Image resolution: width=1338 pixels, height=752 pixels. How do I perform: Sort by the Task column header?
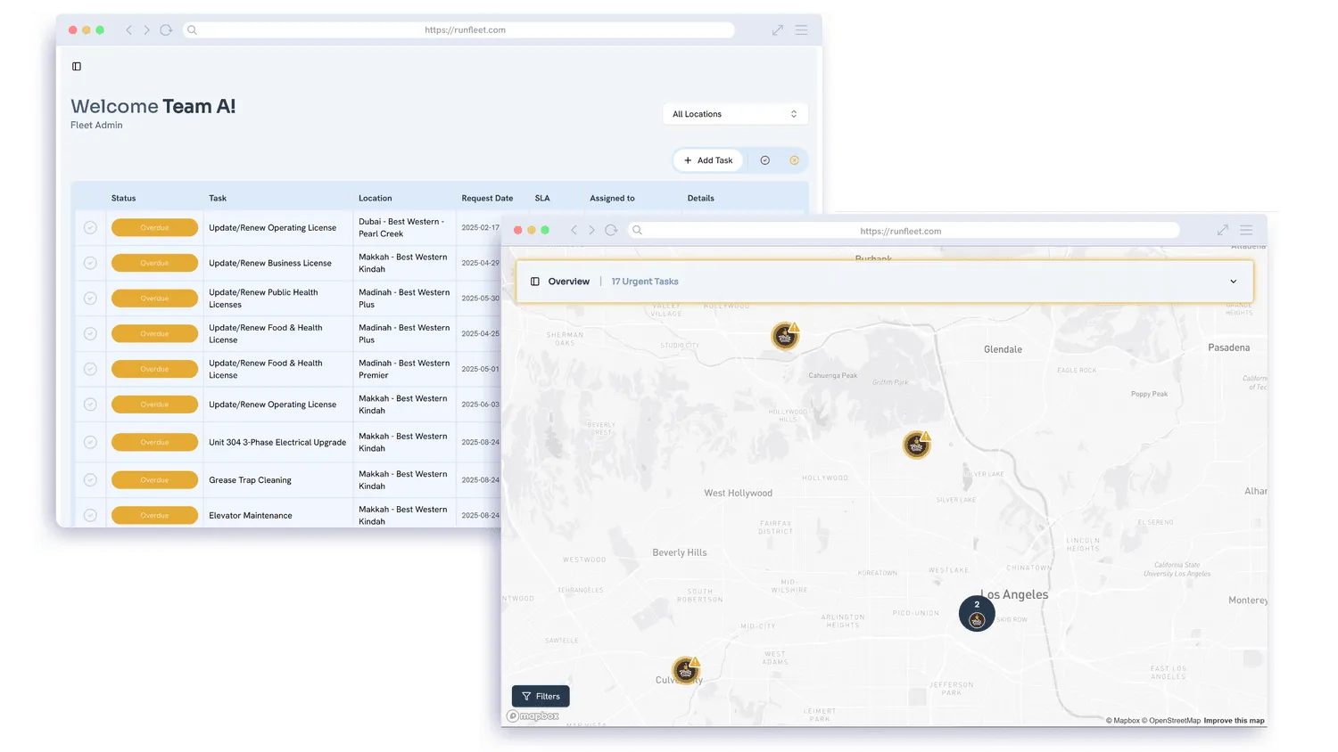[x=218, y=199]
